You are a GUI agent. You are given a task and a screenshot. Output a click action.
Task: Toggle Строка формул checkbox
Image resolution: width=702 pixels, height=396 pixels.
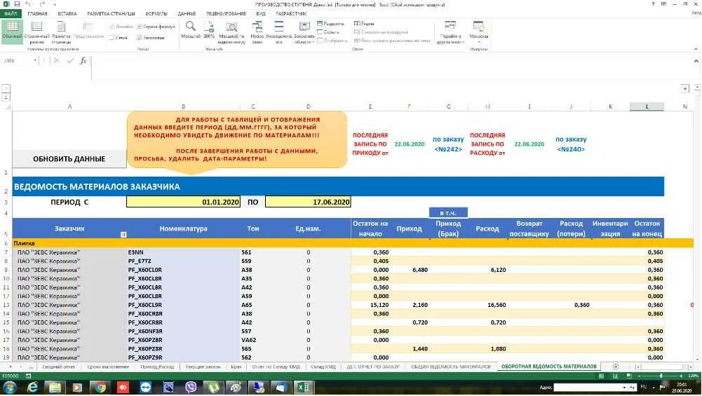coord(140,27)
